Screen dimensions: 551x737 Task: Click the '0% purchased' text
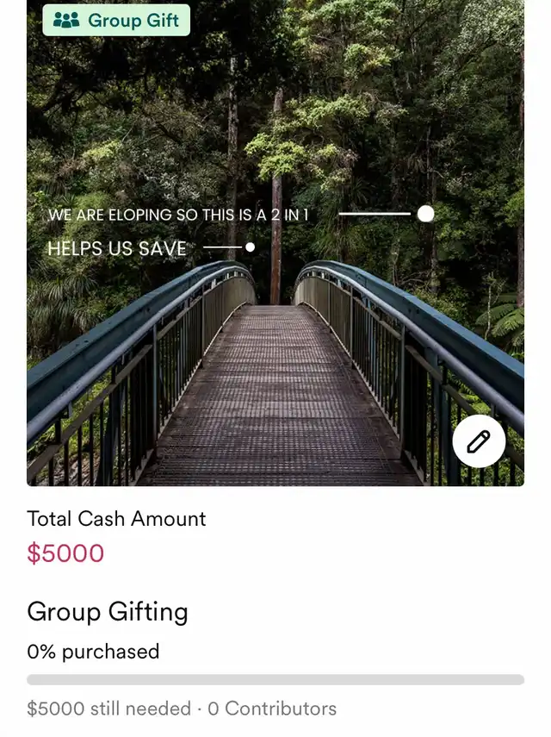tap(93, 652)
